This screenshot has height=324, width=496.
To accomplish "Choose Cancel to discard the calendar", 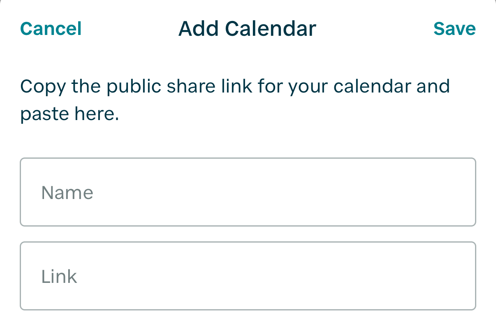I will coord(51,29).
